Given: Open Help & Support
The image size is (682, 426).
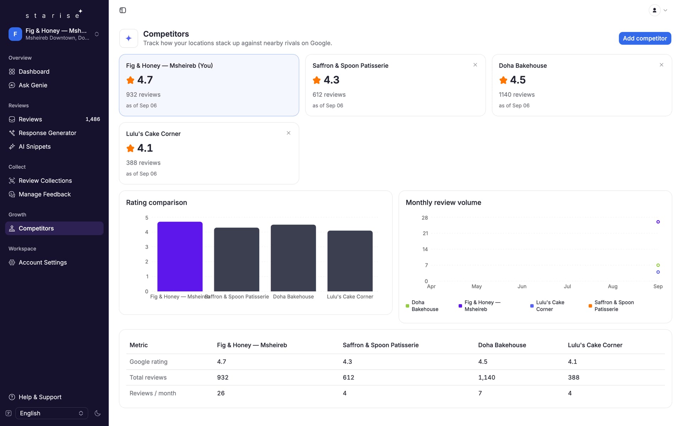Looking at the screenshot, I should tap(54, 397).
